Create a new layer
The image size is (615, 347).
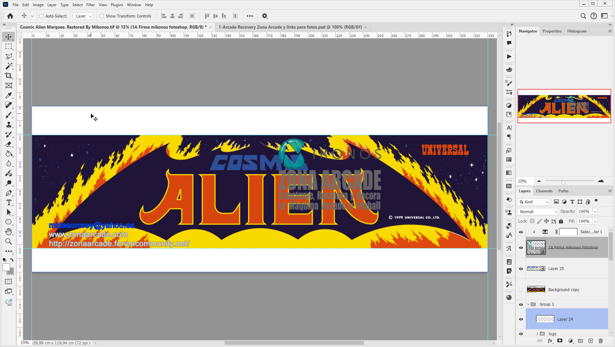point(591,341)
